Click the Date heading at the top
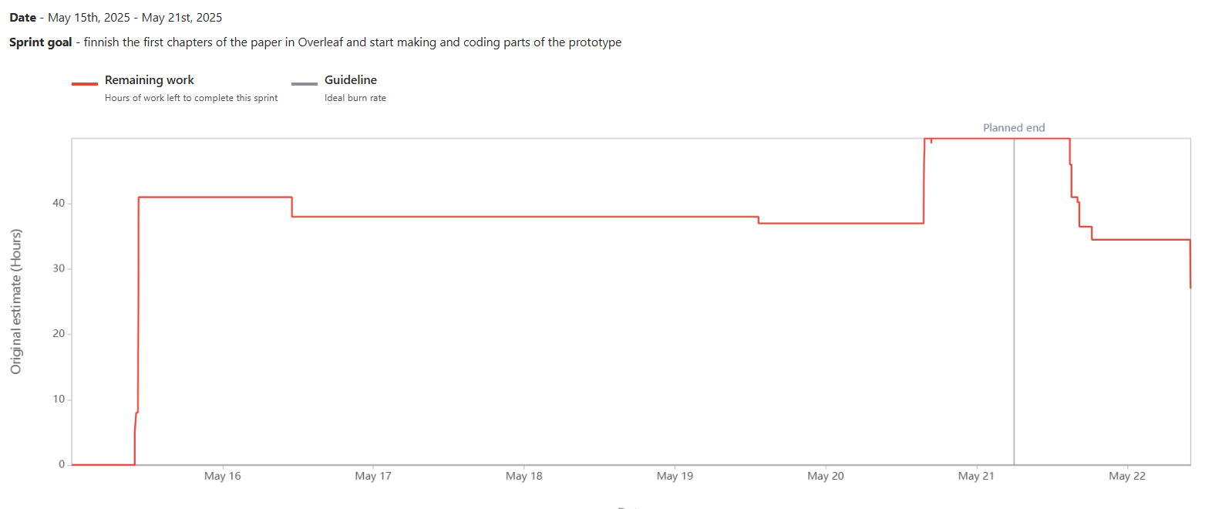Screen dimensions: 1232x509 tap(23, 18)
